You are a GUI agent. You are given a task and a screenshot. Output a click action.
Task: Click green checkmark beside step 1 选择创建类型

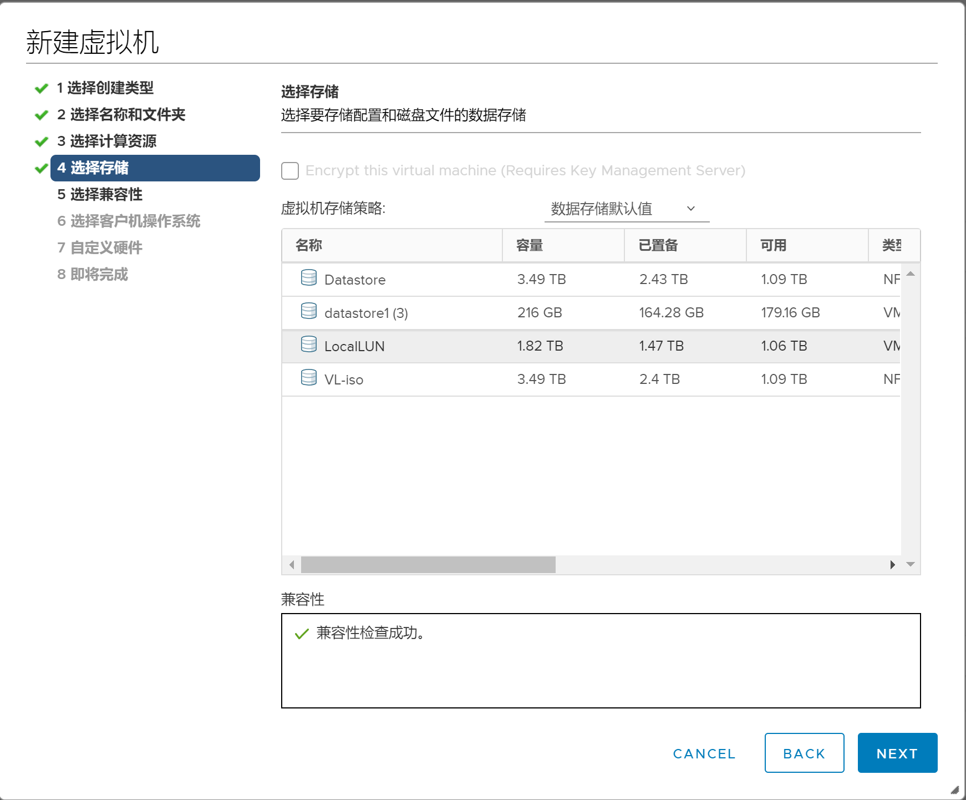click(x=42, y=88)
